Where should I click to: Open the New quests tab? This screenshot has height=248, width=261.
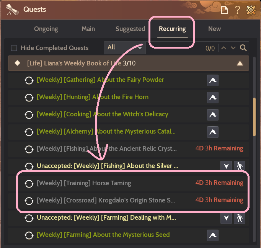[x=214, y=29]
